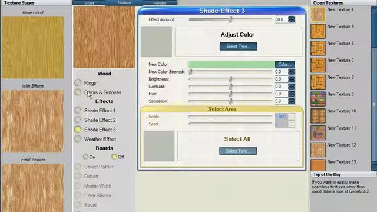Click the Contrast value field
The height and width of the screenshot is (212, 377).
(281, 87)
